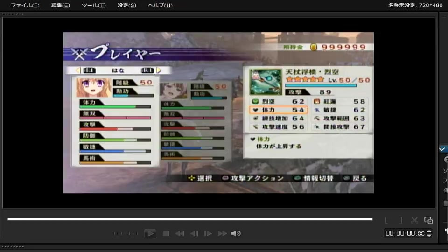Click the Lv.50/50 weapon level text
Image resolution: width=448 pixels, height=252 pixels.
(349, 80)
